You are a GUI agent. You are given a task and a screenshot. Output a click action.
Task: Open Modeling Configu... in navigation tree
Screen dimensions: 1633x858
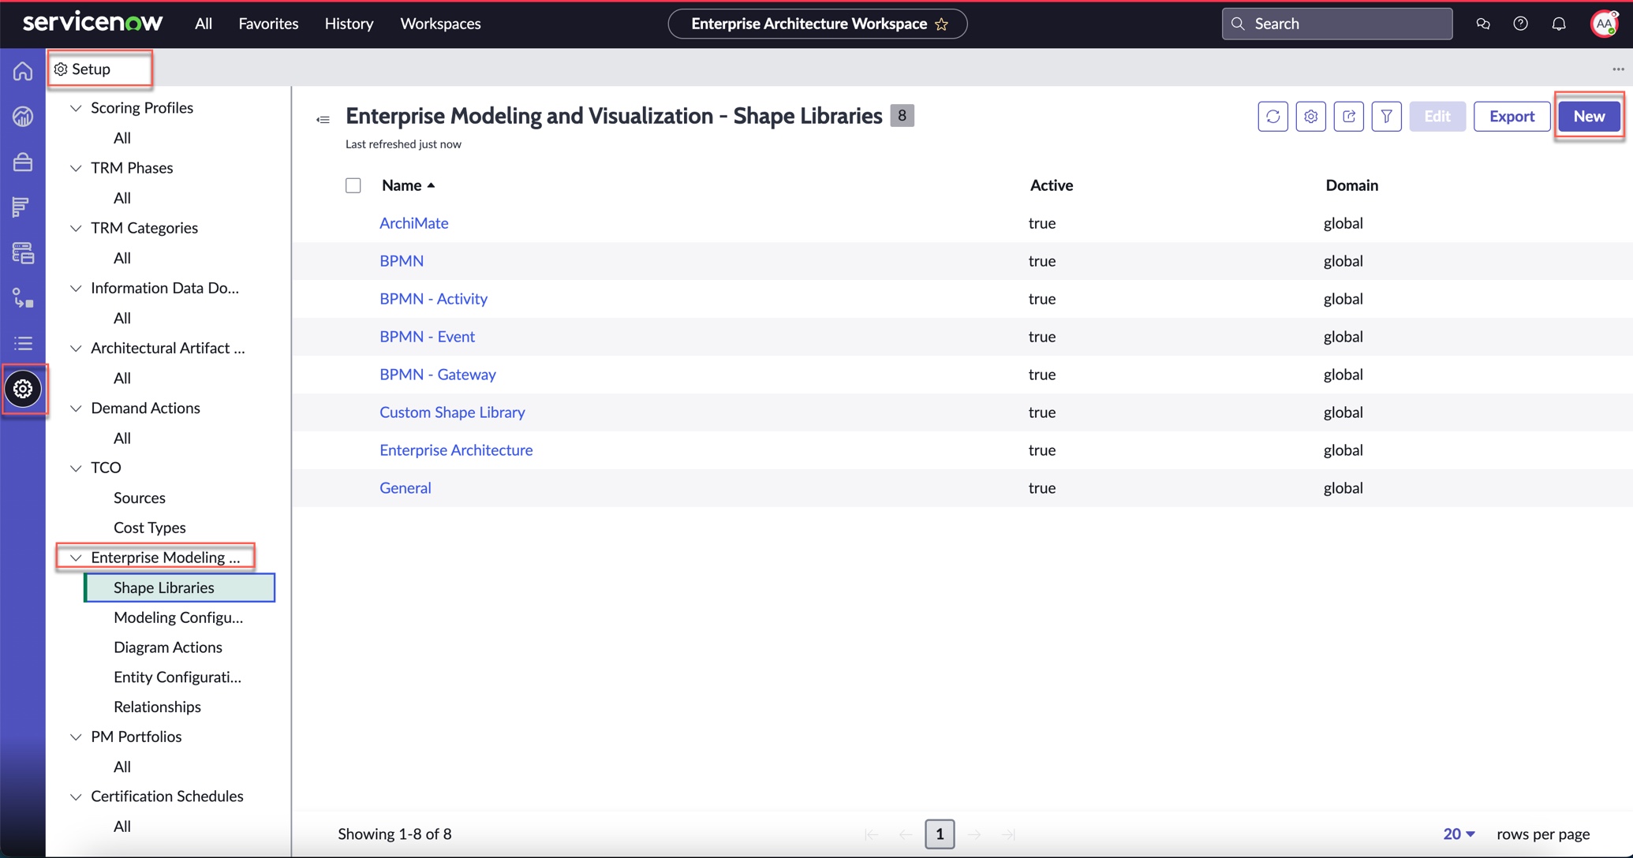click(x=178, y=617)
